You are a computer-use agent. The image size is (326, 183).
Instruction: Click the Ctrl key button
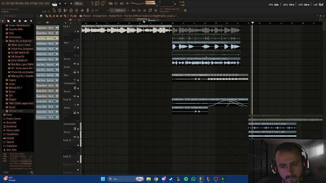click(139, 10)
